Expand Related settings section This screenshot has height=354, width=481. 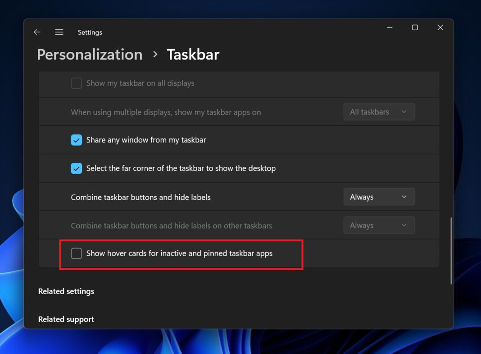(x=66, y=291)
